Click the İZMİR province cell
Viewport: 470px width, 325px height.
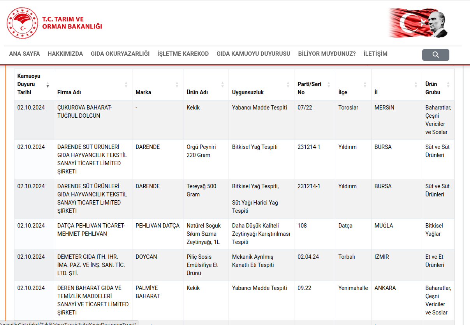[x=382, y=257]
